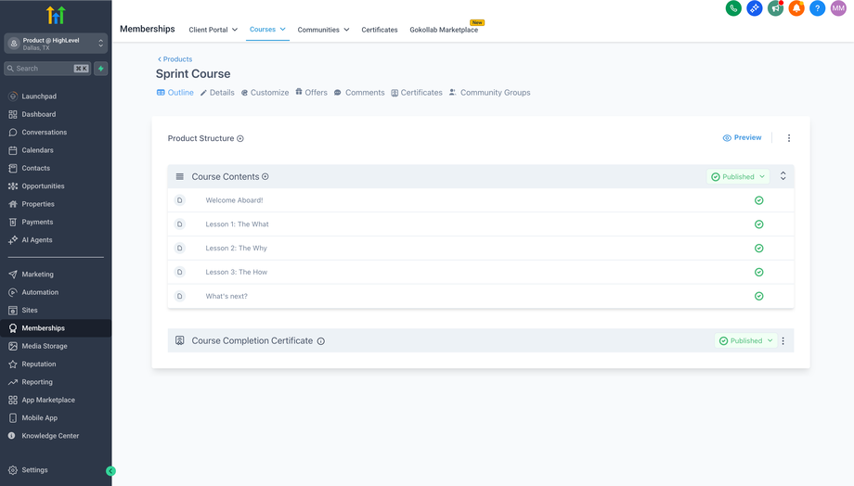
Task: Open Lesson 2: The Why
Action: pyautogui.click(x=237, y=249)
